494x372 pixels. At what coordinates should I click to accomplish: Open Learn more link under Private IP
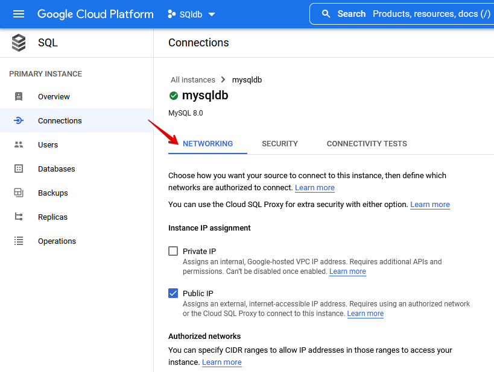point(347,271)
